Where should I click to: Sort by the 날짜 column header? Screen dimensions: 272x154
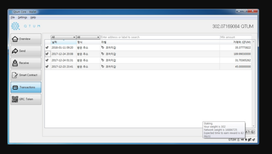tap(64, 42)
